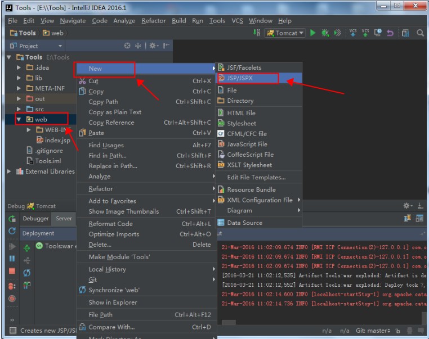Open the VCS menu
429x339 pixels.
click(x=237, y=21)
